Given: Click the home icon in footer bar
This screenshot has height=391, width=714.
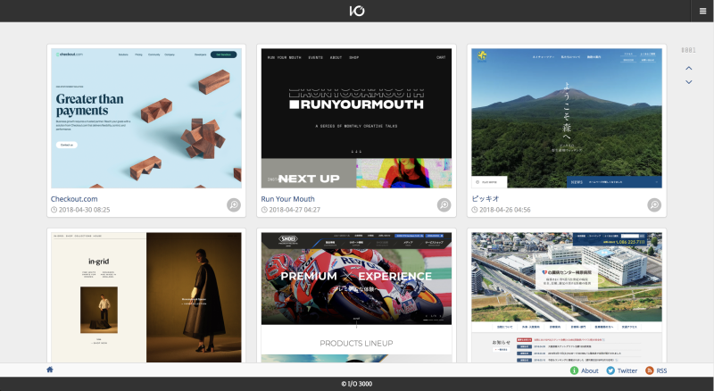Looking at the screenshot, I should point(50,370).
